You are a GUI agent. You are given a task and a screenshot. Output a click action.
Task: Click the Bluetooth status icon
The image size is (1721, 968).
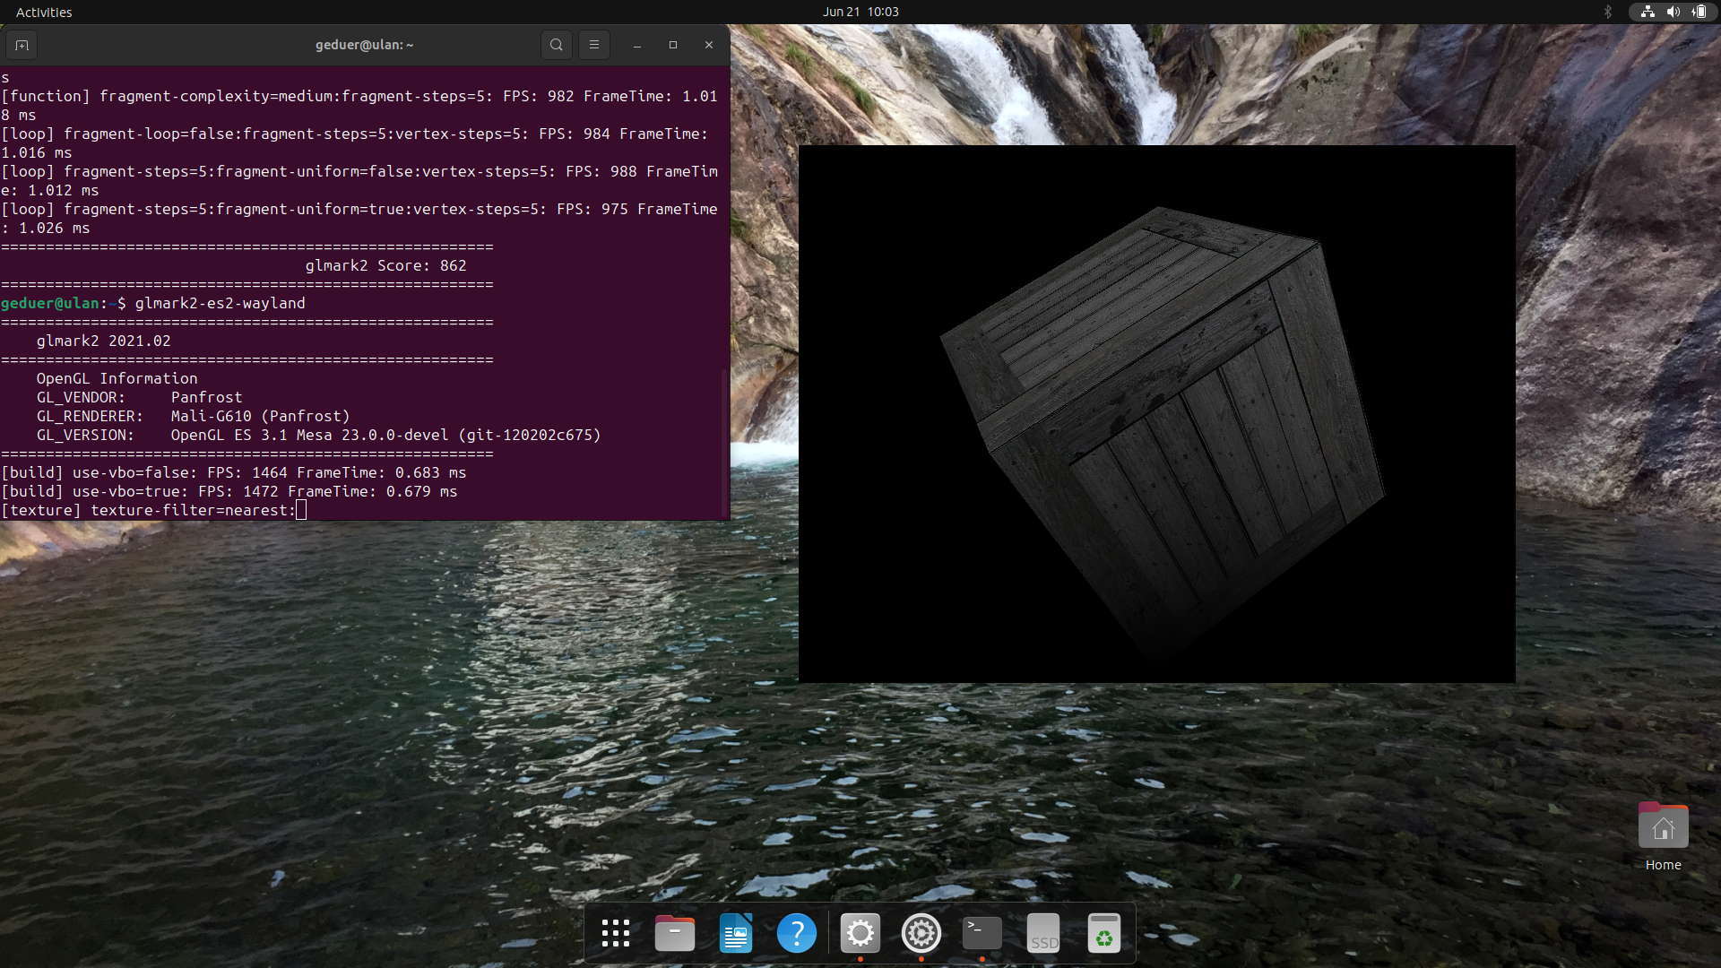(1607, 12)
